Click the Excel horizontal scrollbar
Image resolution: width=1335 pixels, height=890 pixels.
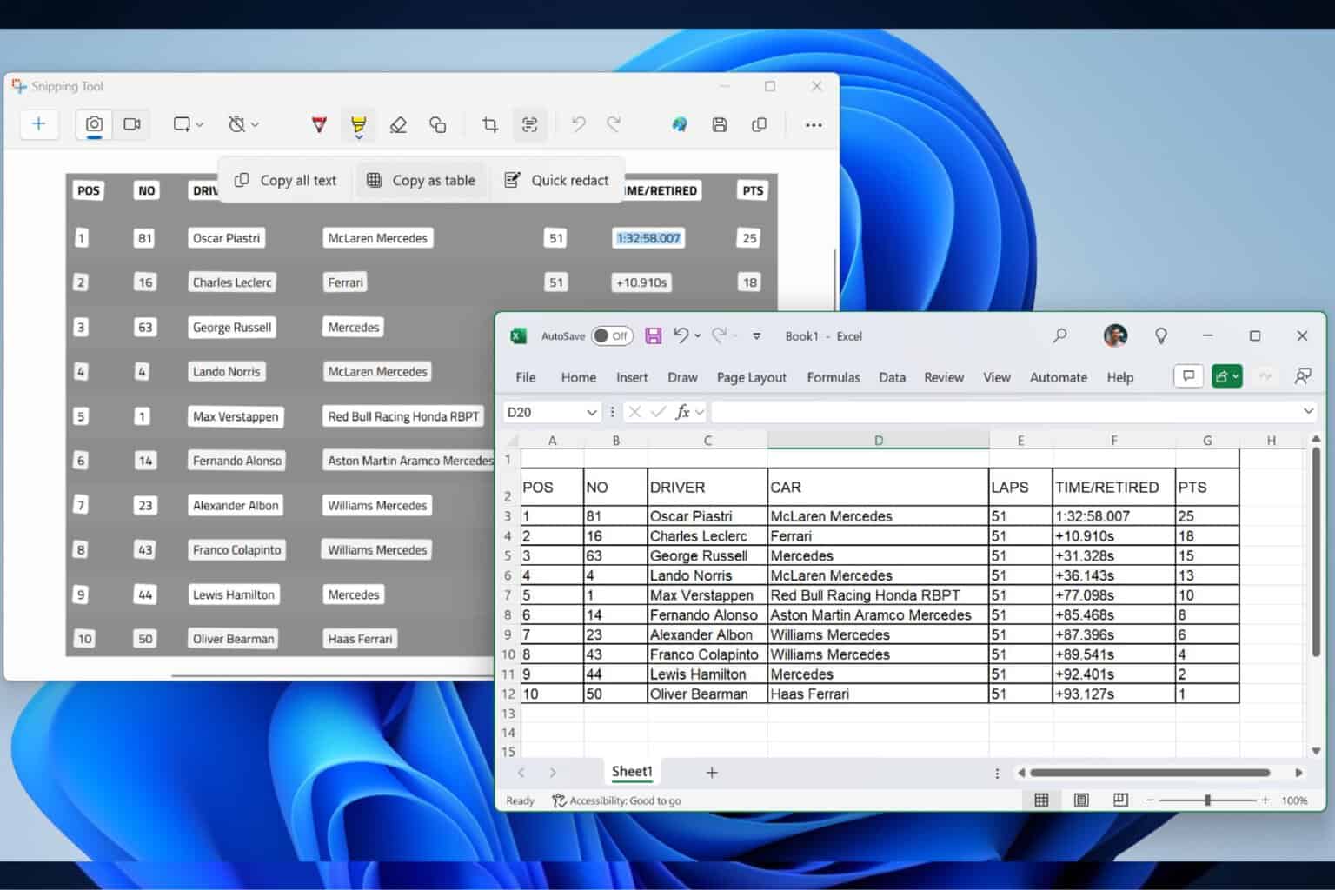pyautogui.click(x=1151, y=772)
